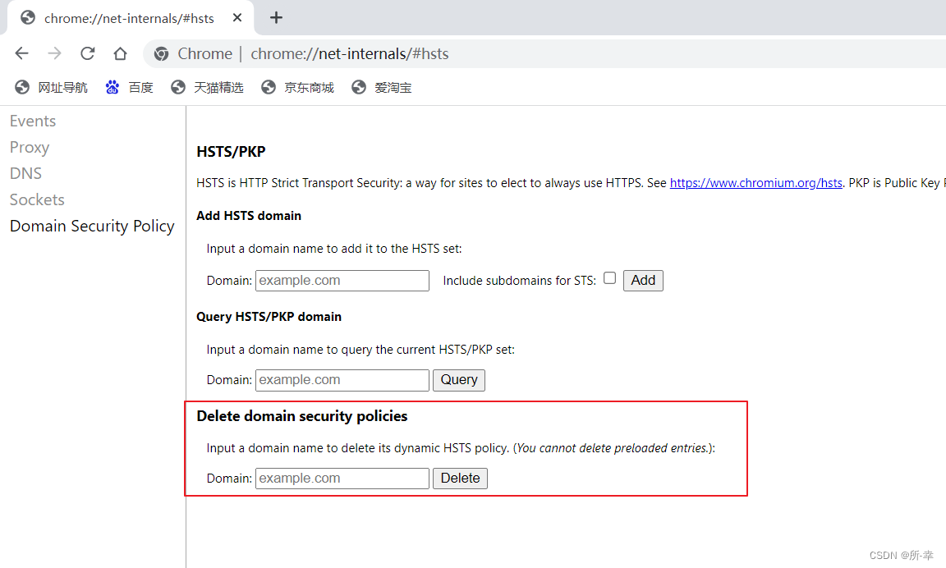Reload the current page

[87, 53]
